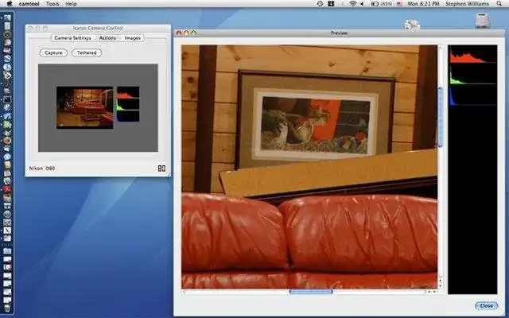The width and height of the screenshot is (509, 318).
Task: Click the Mon 8:21 PM clock
Action: (x=423, y=4)
